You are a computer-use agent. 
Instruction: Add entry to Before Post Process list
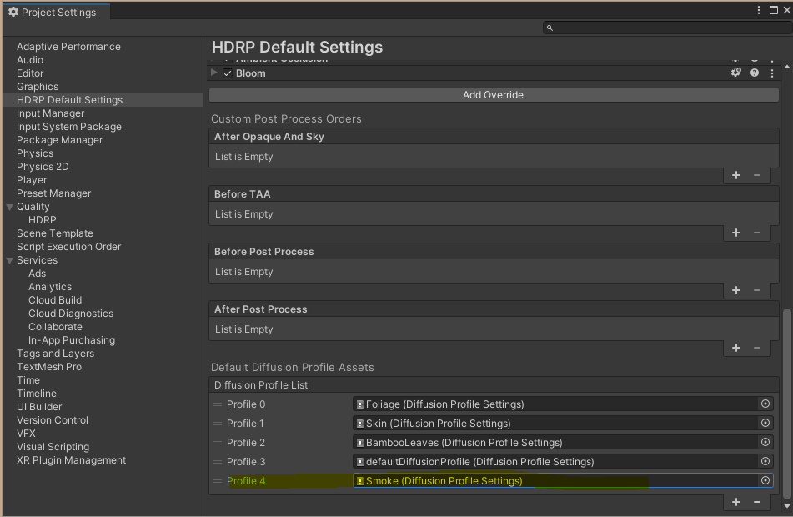[736, 290]
